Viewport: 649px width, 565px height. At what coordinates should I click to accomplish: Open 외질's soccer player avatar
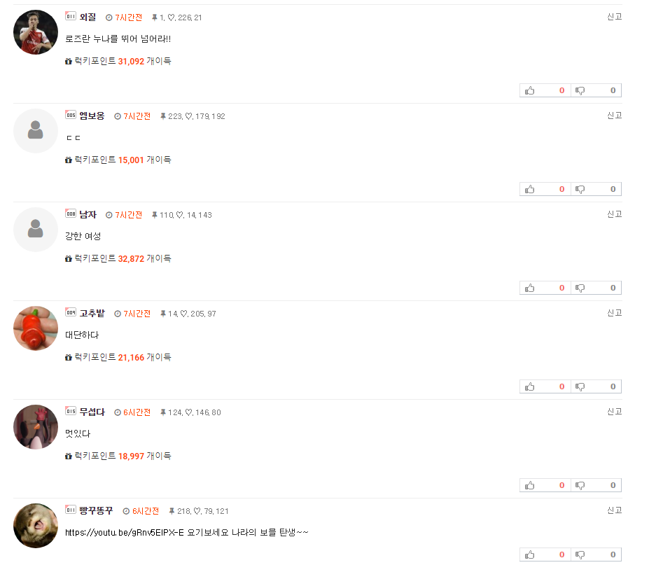(36, 32)
